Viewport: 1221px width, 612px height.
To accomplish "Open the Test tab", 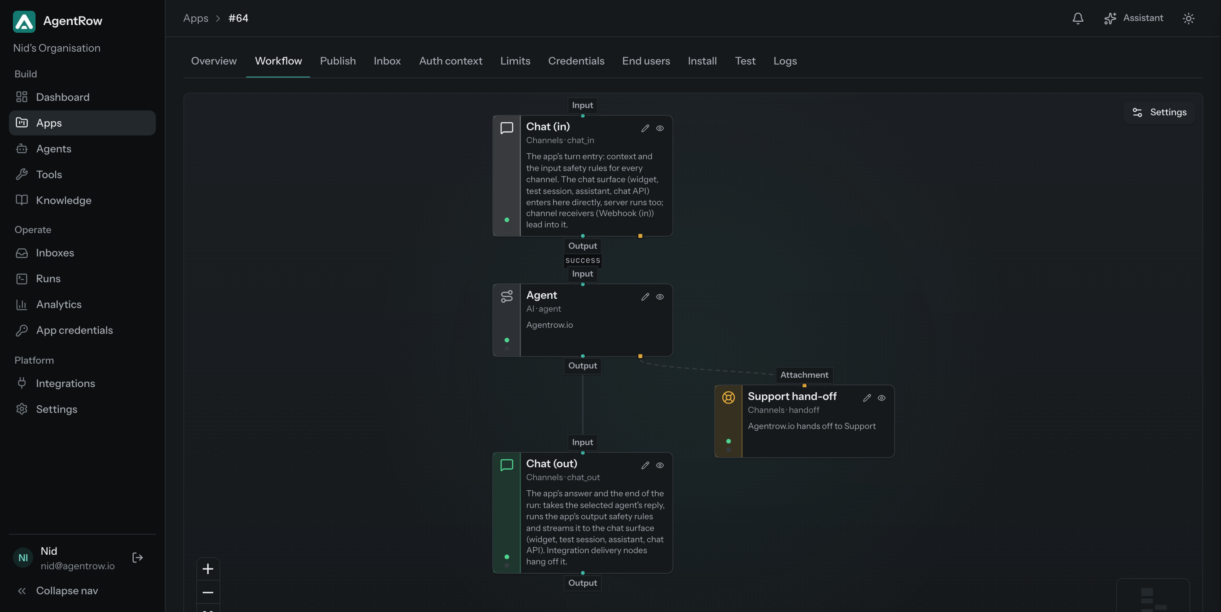I will coord(745,61).
